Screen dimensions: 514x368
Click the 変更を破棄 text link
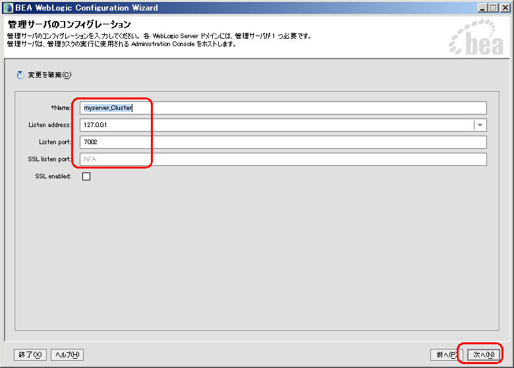49,75
